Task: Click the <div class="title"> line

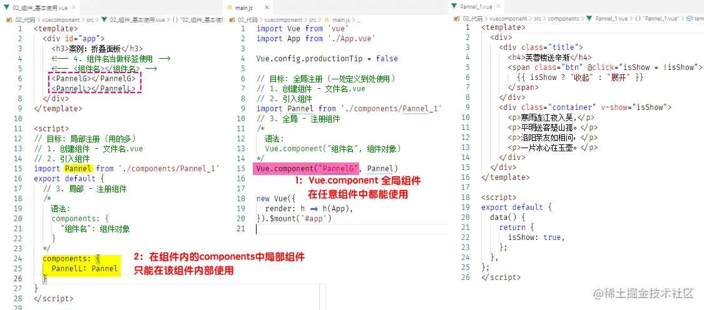Action: click(541, 47)
